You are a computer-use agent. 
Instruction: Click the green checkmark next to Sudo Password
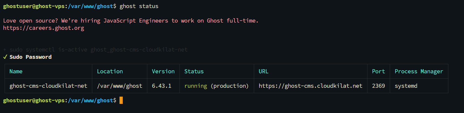5,57
